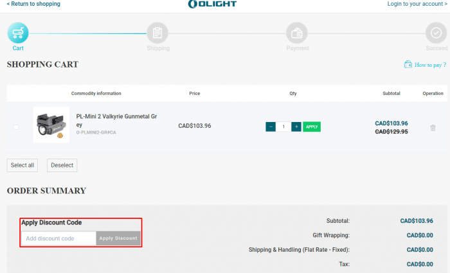Click the Apply Discount Code heading
Viewport: 450px width, 273px height.
(51, 222)
